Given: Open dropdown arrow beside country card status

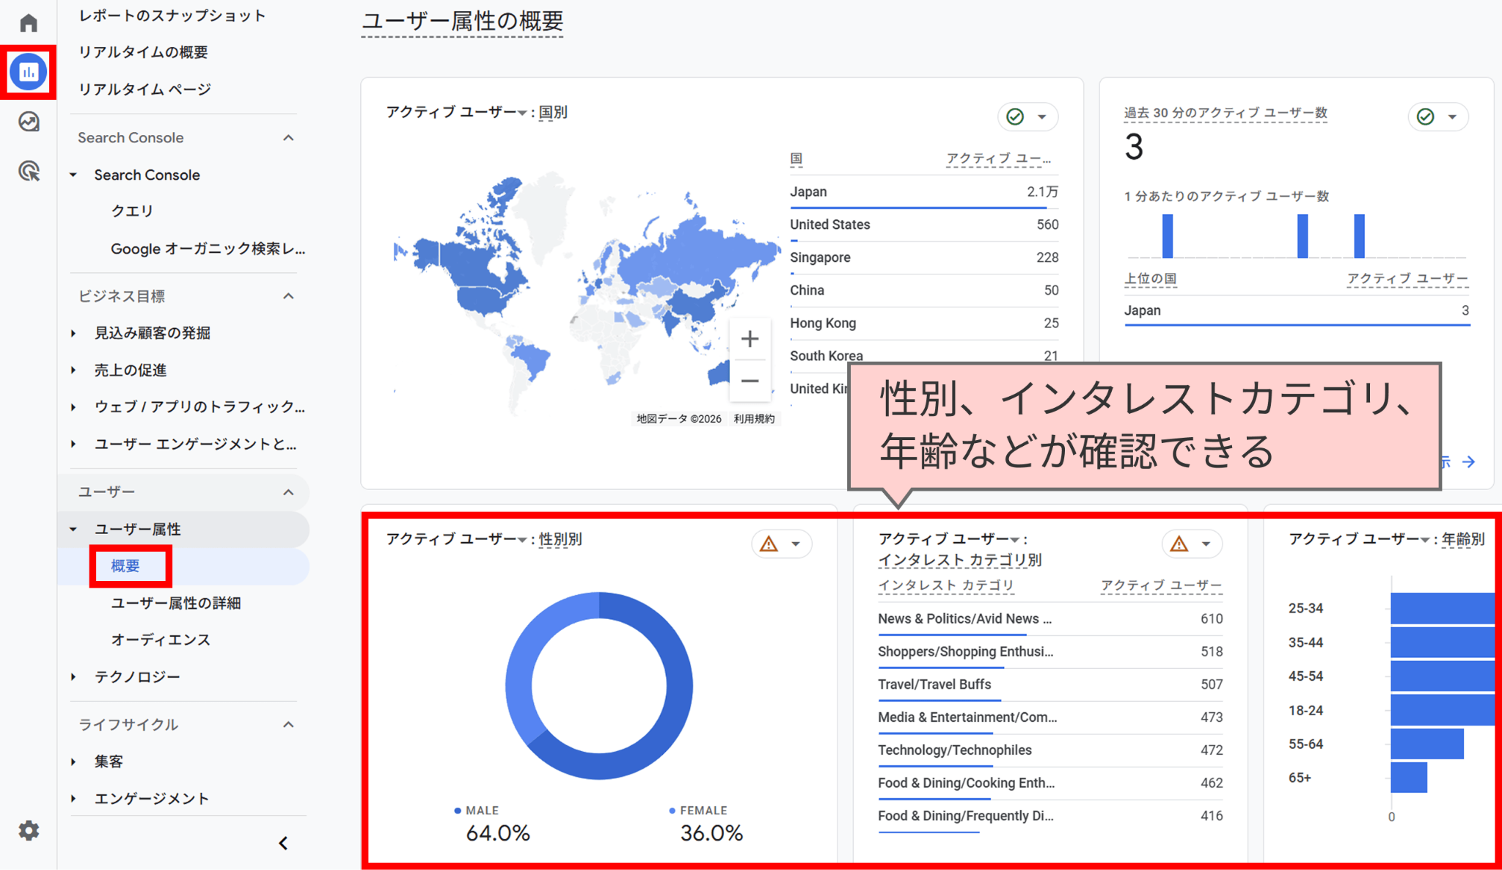Looking at the screenshot, I should pos(1041,117).
